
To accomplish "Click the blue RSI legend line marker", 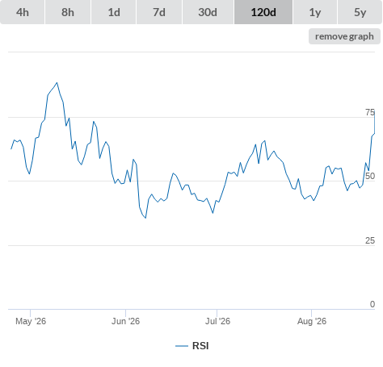I will tap(182, 346).
